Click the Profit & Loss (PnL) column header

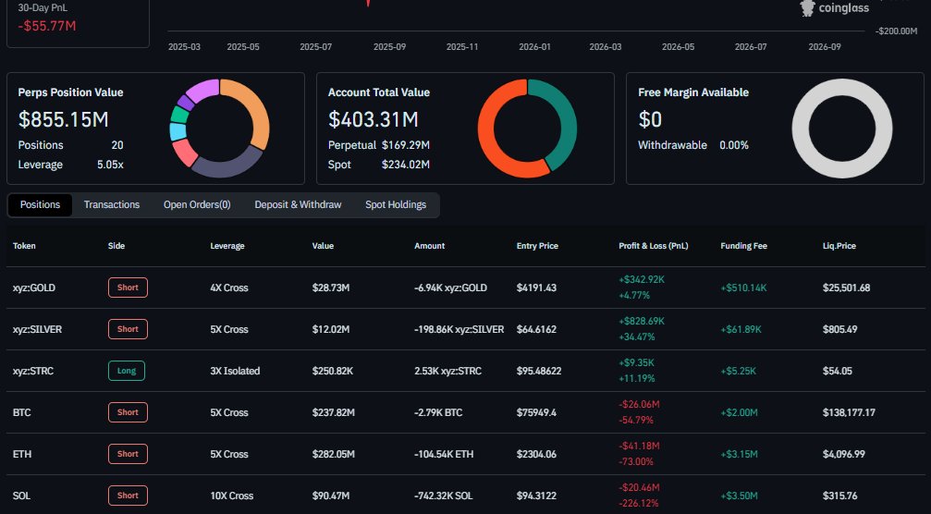click(x=653, y=246)
